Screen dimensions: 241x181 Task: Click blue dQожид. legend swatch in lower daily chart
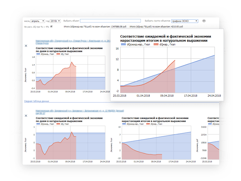click(38, 124)
